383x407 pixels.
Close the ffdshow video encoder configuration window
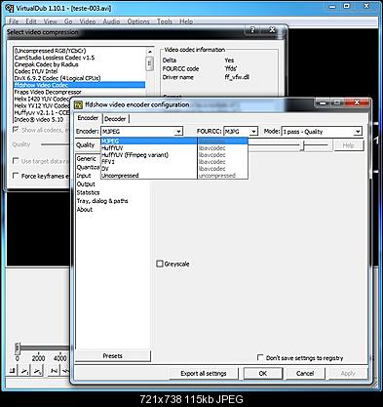point(357,102)
